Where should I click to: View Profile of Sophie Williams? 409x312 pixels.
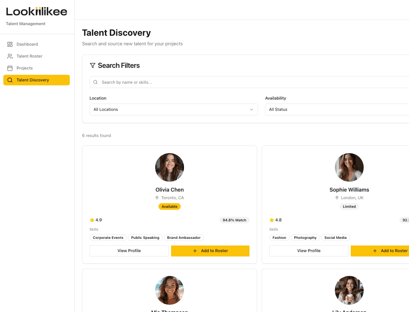[309, 251]
